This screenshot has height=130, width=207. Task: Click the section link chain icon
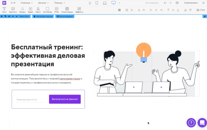pyautogui.click(x=9, y=16)
